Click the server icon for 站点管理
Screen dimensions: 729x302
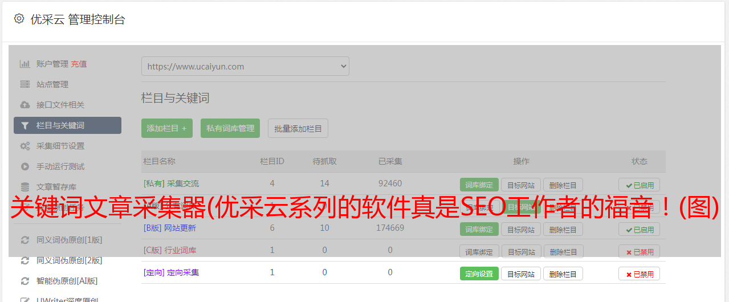(x=25, y=84)
